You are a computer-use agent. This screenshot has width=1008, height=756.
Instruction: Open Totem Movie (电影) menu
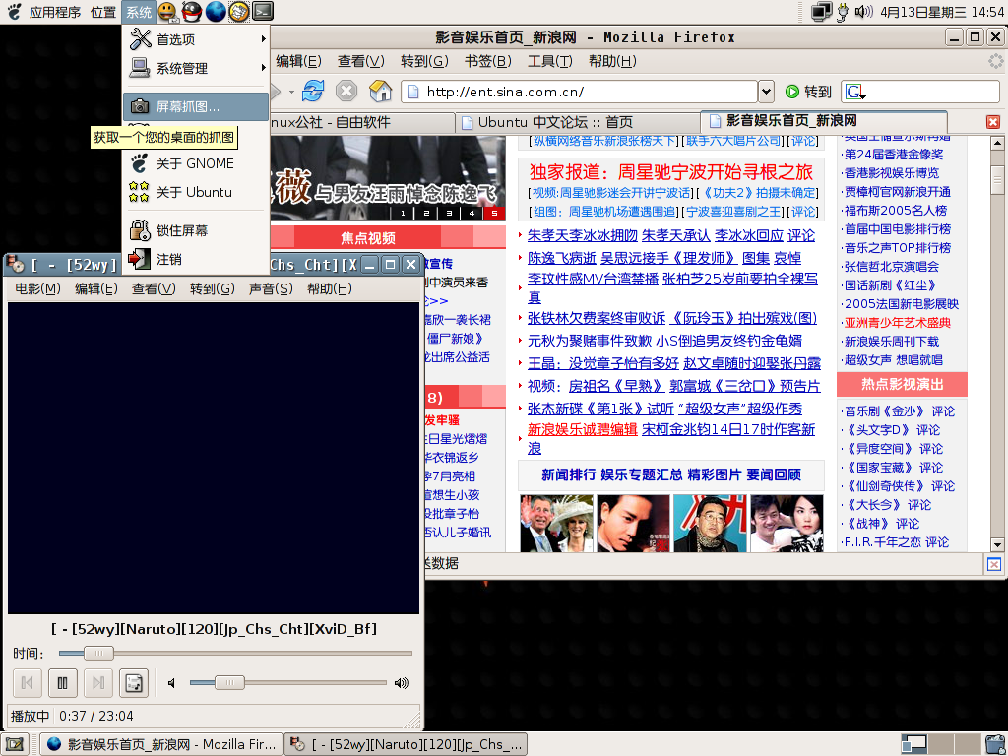point(38,288)
